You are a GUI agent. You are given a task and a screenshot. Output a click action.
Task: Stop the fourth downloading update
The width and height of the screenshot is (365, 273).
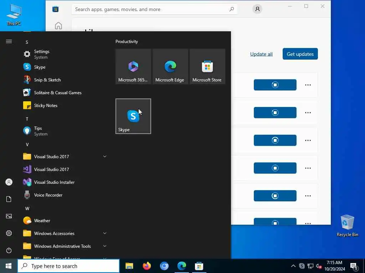275,168
